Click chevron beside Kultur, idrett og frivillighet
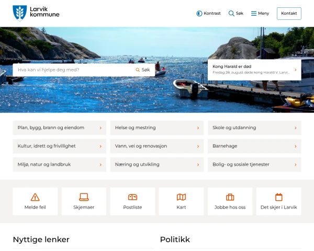Viewport: 314px width, 251px height. click(100, 146)
